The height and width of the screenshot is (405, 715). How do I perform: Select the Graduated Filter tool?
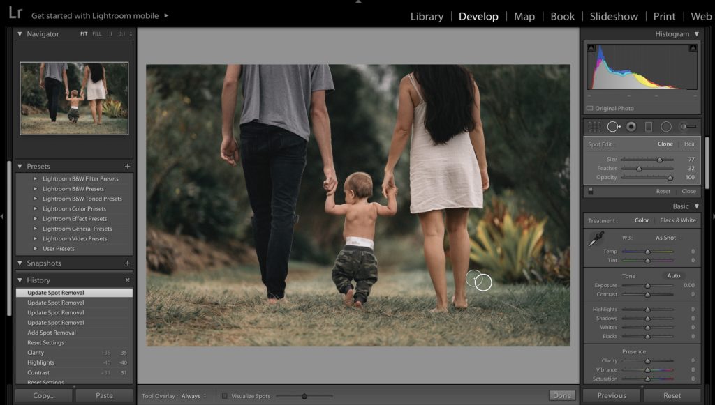(649, 126)
